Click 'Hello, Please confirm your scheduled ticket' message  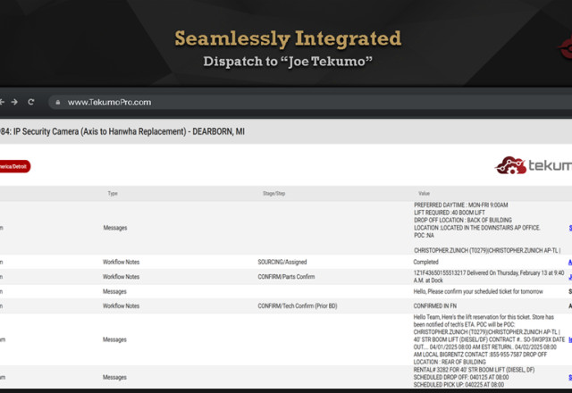click(x=478, y=292)
